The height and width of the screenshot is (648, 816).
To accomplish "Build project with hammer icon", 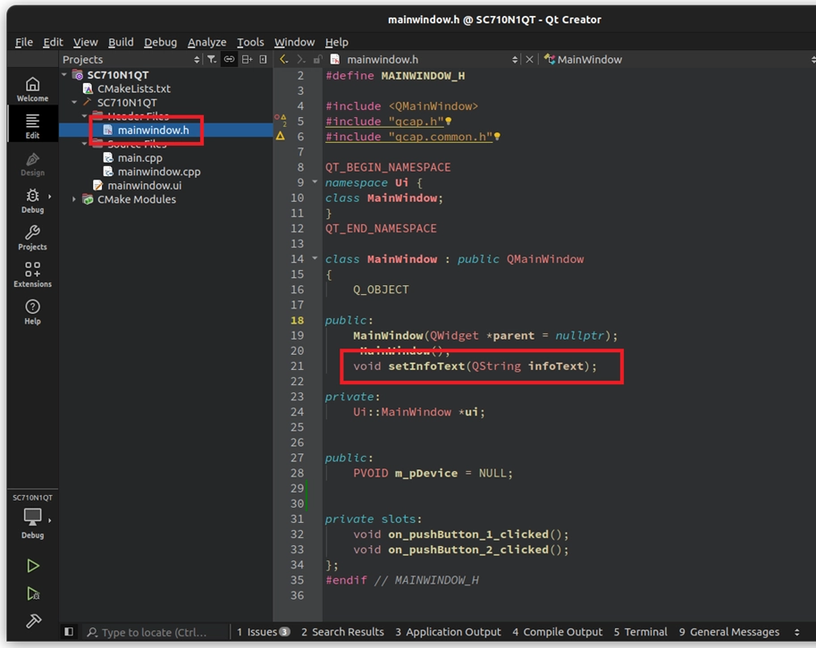I will 33,620.
